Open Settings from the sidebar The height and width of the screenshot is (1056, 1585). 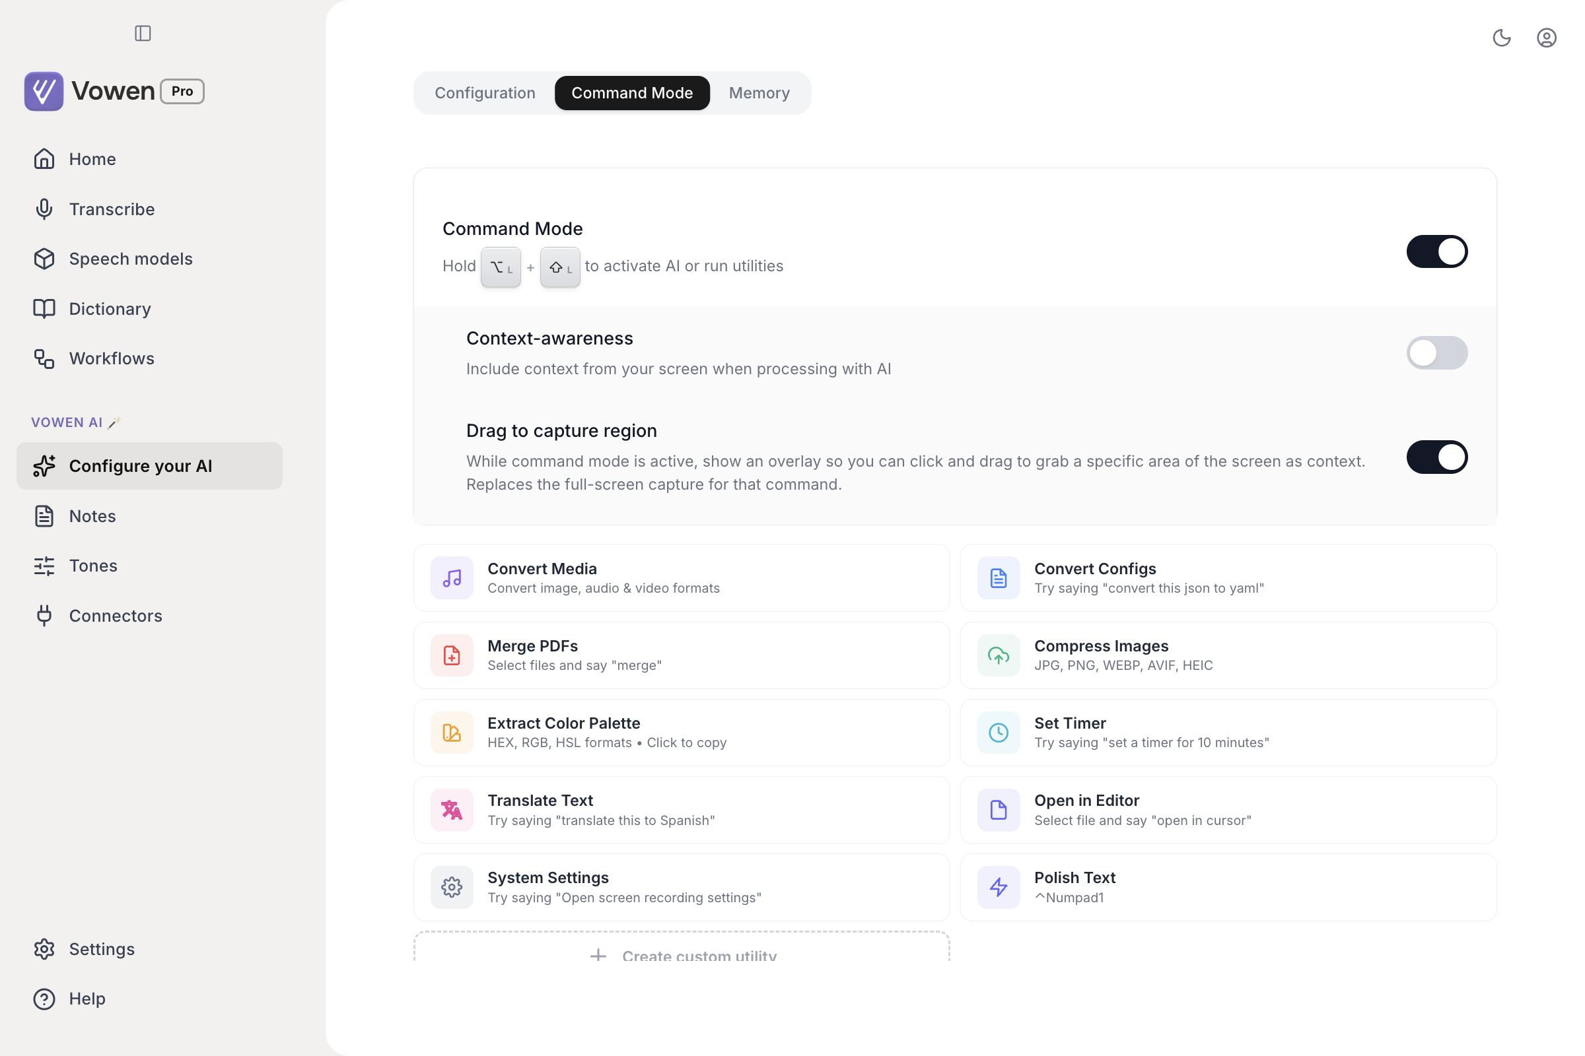point(150,949)
